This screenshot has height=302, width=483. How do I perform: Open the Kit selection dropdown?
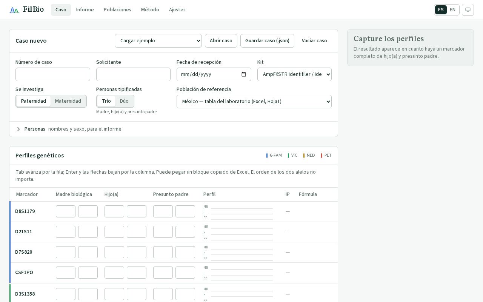(294, 74)
